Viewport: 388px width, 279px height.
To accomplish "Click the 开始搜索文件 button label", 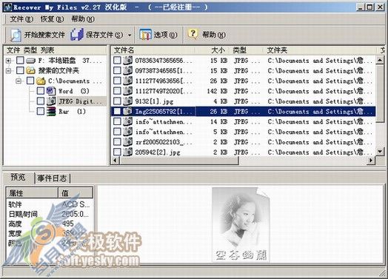I will (x=44, y=35).
